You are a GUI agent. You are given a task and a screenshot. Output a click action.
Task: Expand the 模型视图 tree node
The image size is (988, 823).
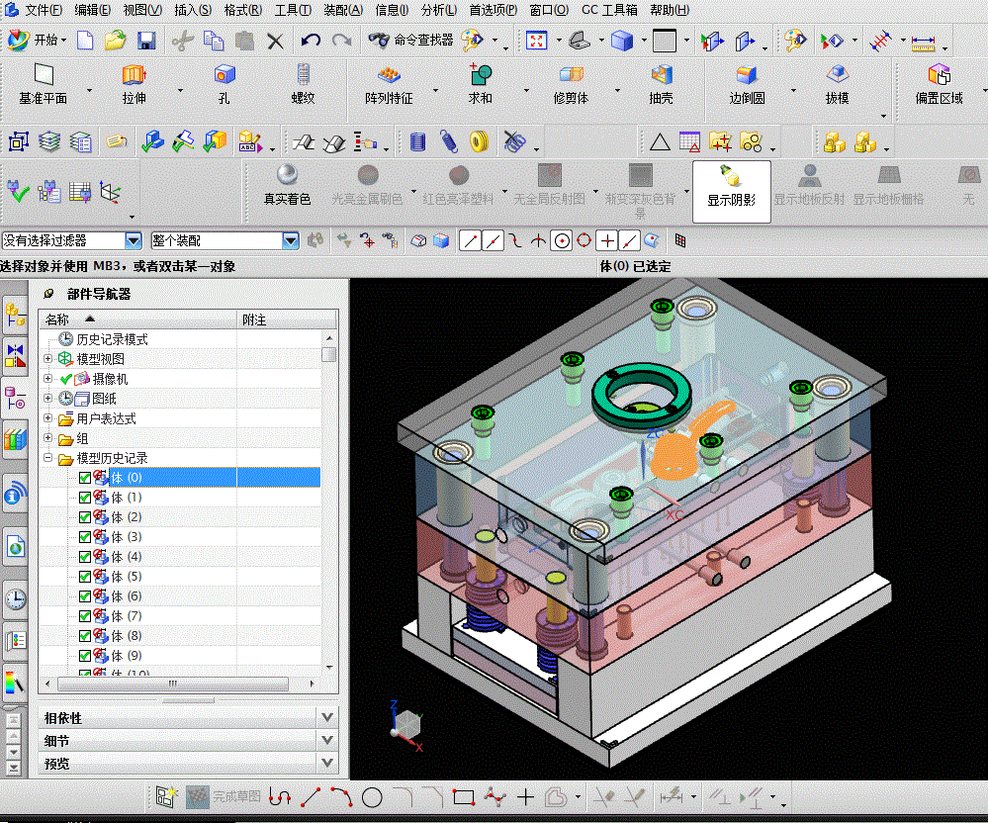(47, 358)
